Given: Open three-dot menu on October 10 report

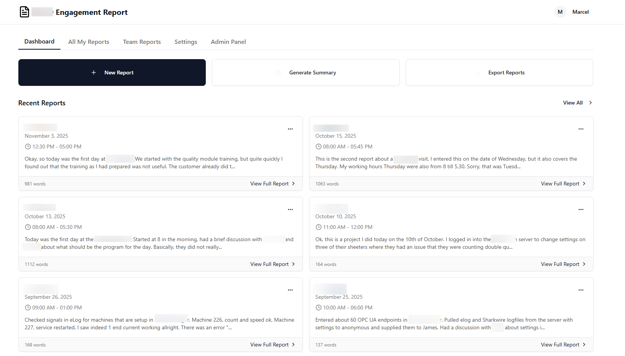Looking at the screenshot, I should (x=581, y=209).
